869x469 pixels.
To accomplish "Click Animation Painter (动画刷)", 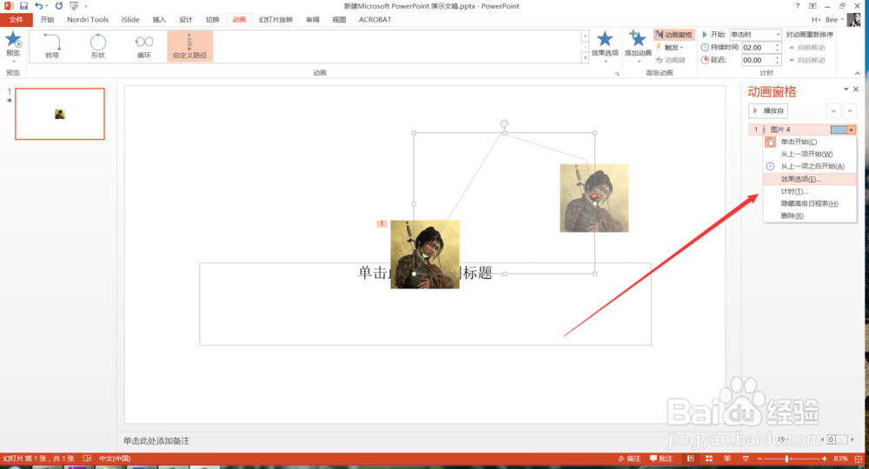I will (671, 60).
